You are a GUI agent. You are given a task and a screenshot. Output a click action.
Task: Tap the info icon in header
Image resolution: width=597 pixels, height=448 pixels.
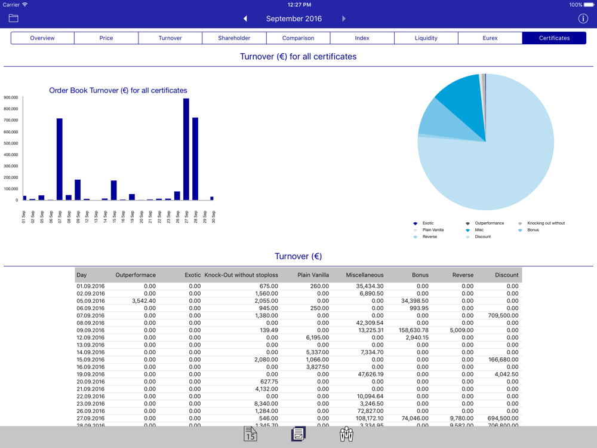pos(583,19)
